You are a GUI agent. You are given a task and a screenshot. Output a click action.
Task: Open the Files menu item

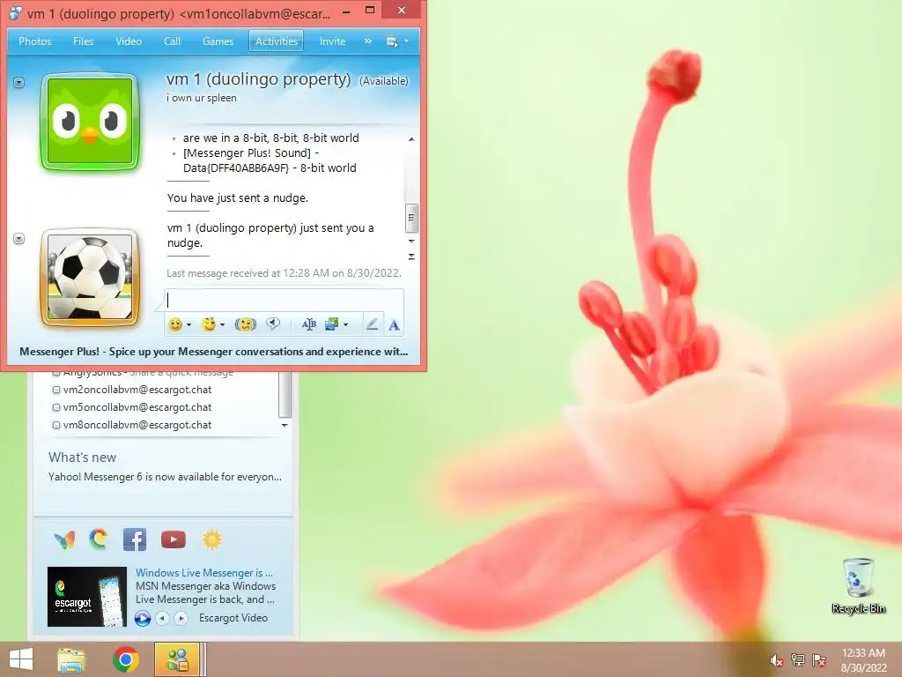coord(84,41)
